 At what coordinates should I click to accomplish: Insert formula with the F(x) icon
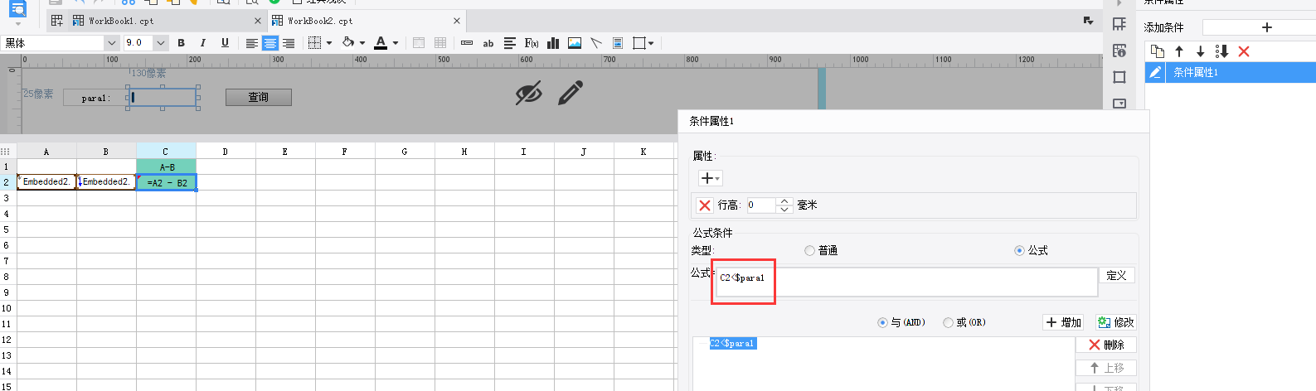tap(532, 43)
